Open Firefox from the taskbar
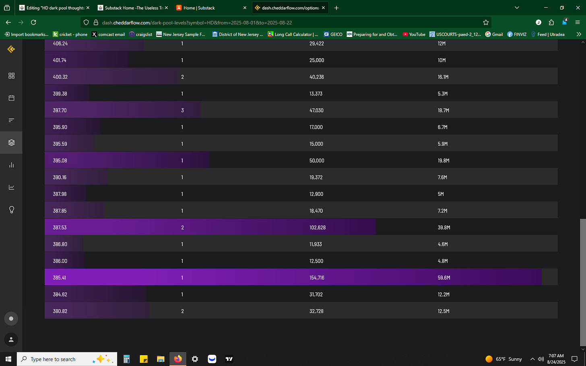 click(178, 359)
